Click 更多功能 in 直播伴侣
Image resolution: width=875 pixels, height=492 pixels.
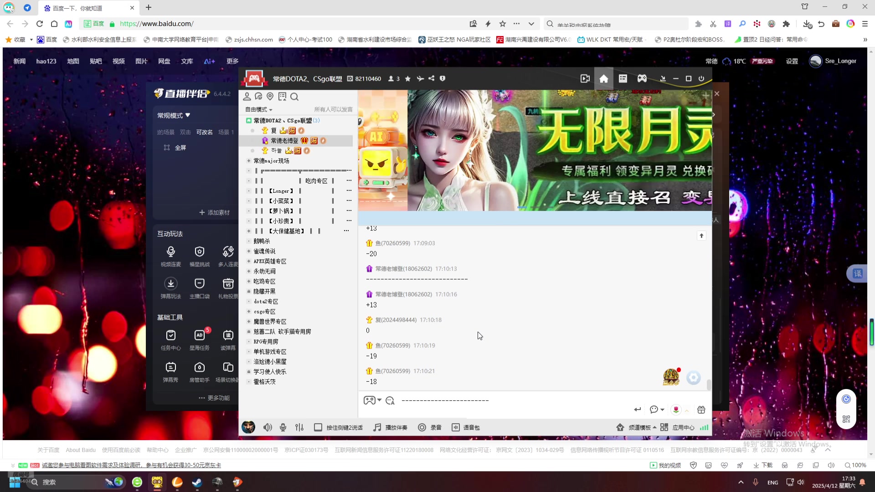[x=214, y=398]
